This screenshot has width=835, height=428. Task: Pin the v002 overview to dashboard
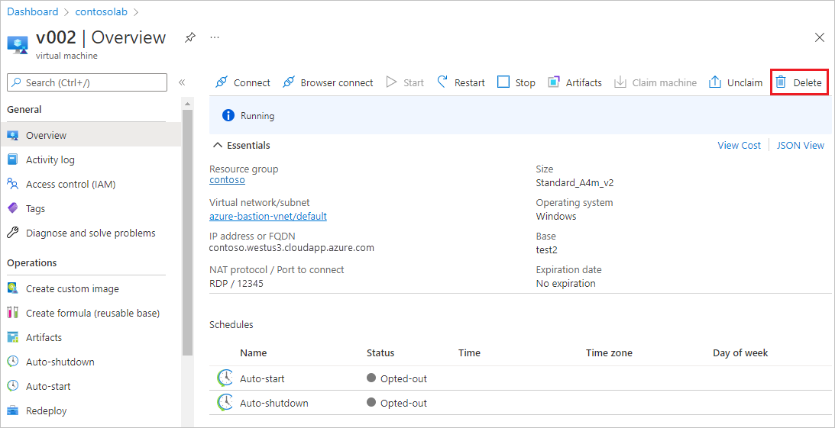point(190,37)
